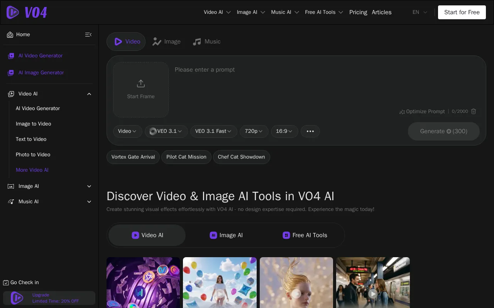Collapse sidebar with the menu fold icon
The height and width of the screenshot is (308, 494).
pyautogui.click(x=88, y=35)
